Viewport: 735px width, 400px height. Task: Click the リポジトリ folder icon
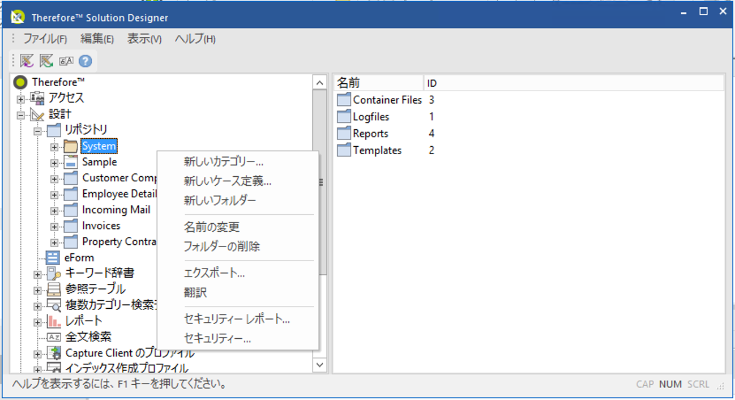click(54, 130)
